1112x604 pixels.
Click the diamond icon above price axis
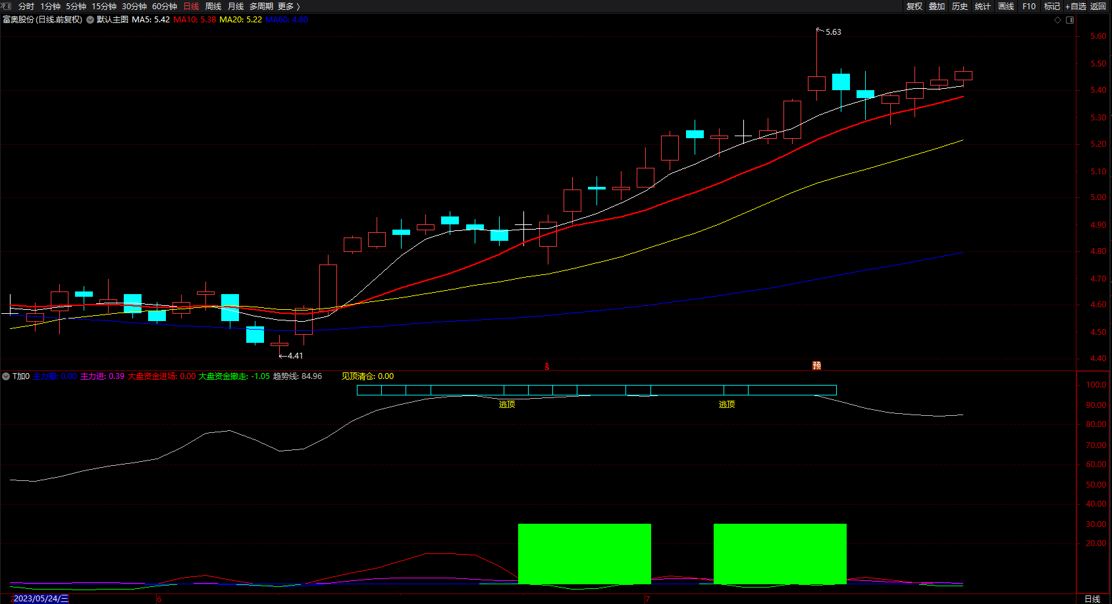1058,20
